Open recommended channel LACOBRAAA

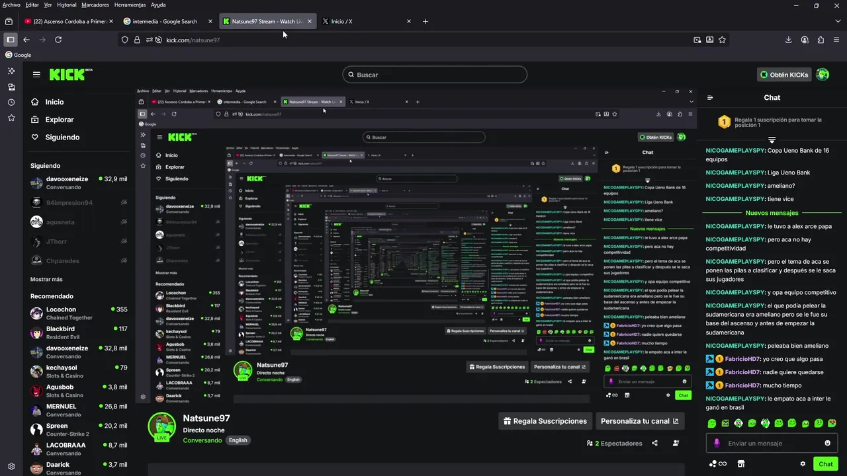click(x=78, y=448)
